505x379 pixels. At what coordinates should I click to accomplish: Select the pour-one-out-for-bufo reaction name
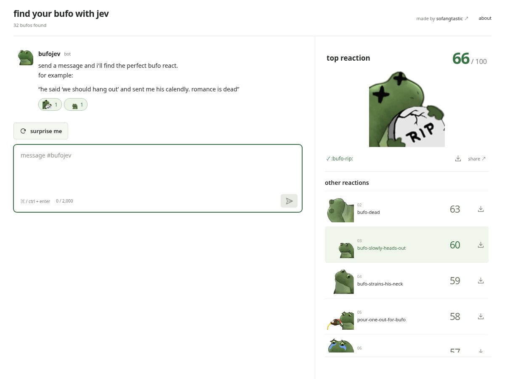point(381,320)
